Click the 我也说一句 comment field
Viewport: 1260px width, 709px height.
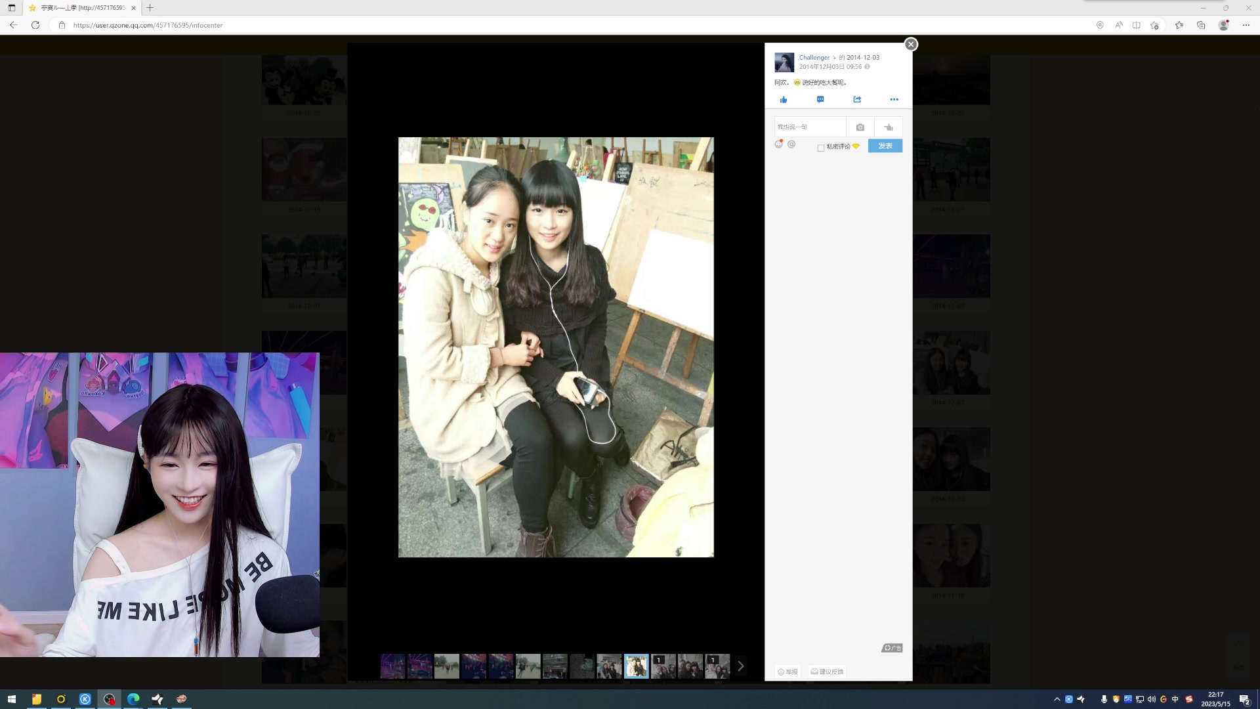point(810,127)
